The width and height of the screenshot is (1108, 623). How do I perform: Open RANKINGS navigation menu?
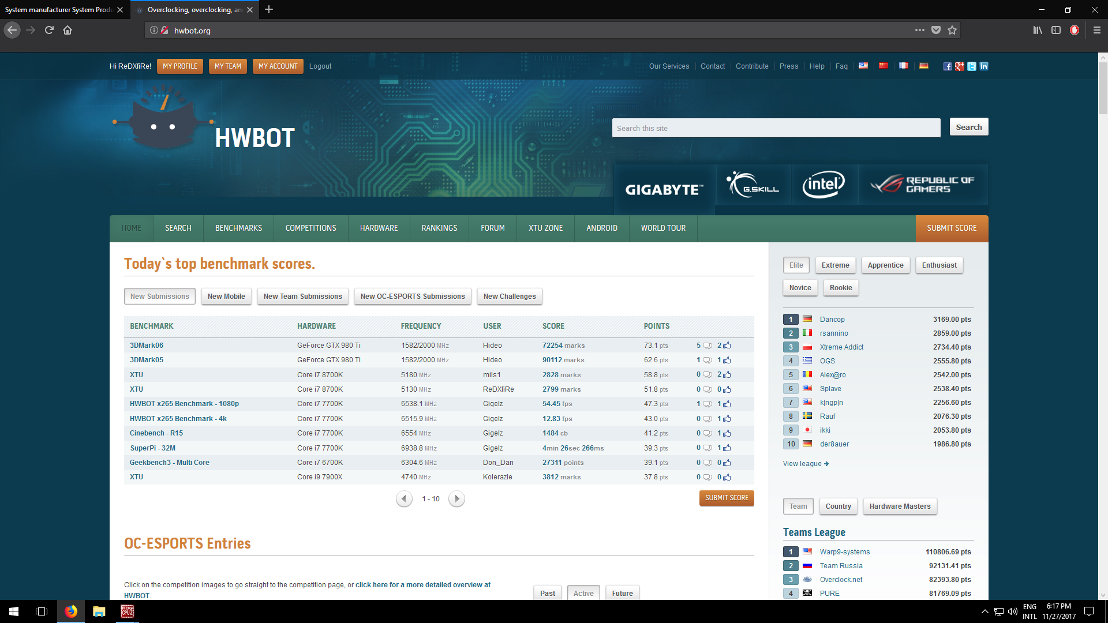pyautogui.click(x=439, y=228)
